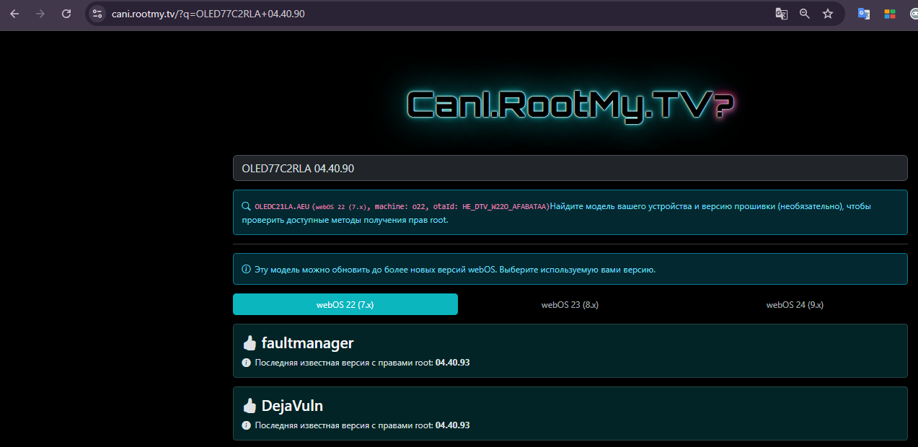Screen dimensions: 918x447
Task: Click the thumbs-up icon beside faultmanager
Action: pyautogui.click(x=250, y=343)
